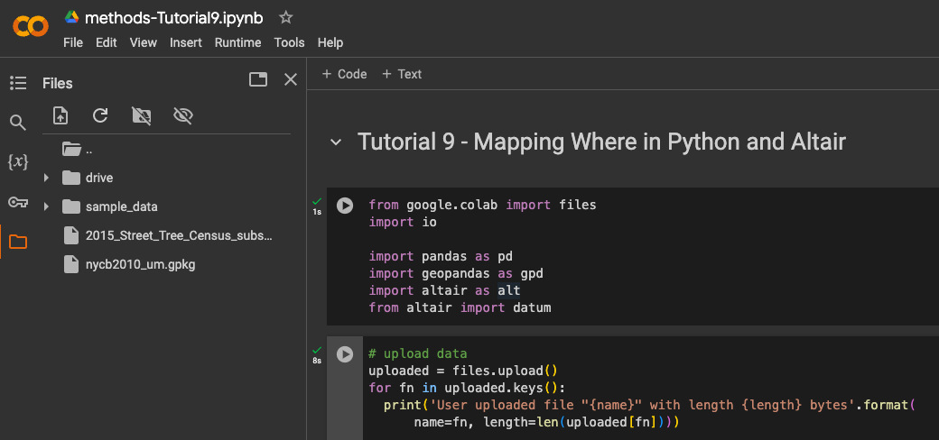Open the Secrets key icon
The height and width of the screenshot is (440, 939).
pyautogui.click(x=18, y=202)
